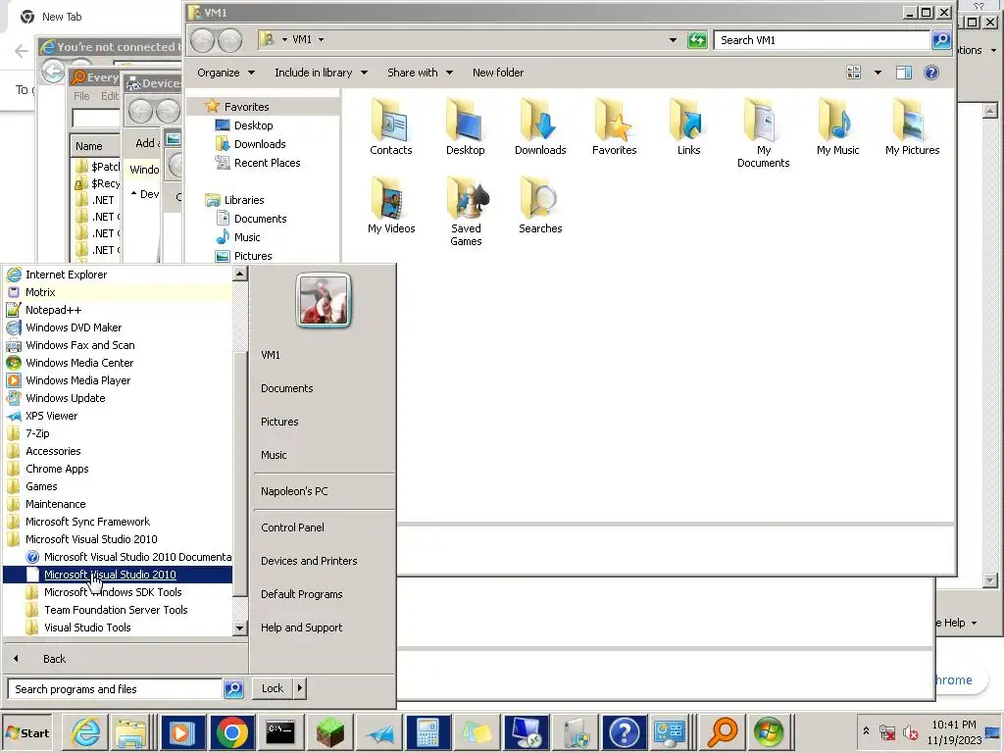Click the user account picture in Start menu
This screenshot has height=753, width=1004.
[324, 300]
